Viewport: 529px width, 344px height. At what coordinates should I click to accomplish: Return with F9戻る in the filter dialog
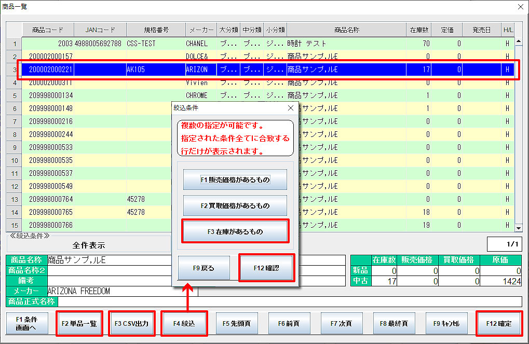click(204, 268)
